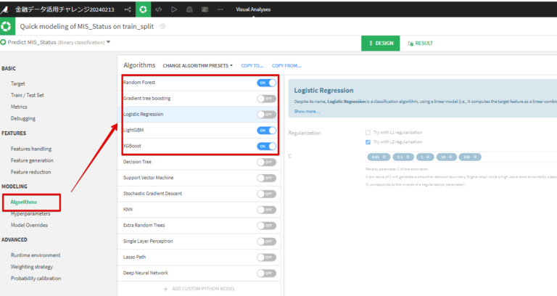Viewport: 557px width, 296px height.
Task: Open the three-dots more menu in top bar
Action: tap(220, 9)
